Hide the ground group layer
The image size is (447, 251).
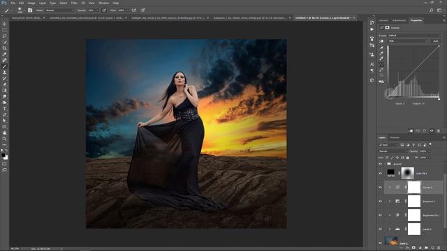click(x=380, y=164)
